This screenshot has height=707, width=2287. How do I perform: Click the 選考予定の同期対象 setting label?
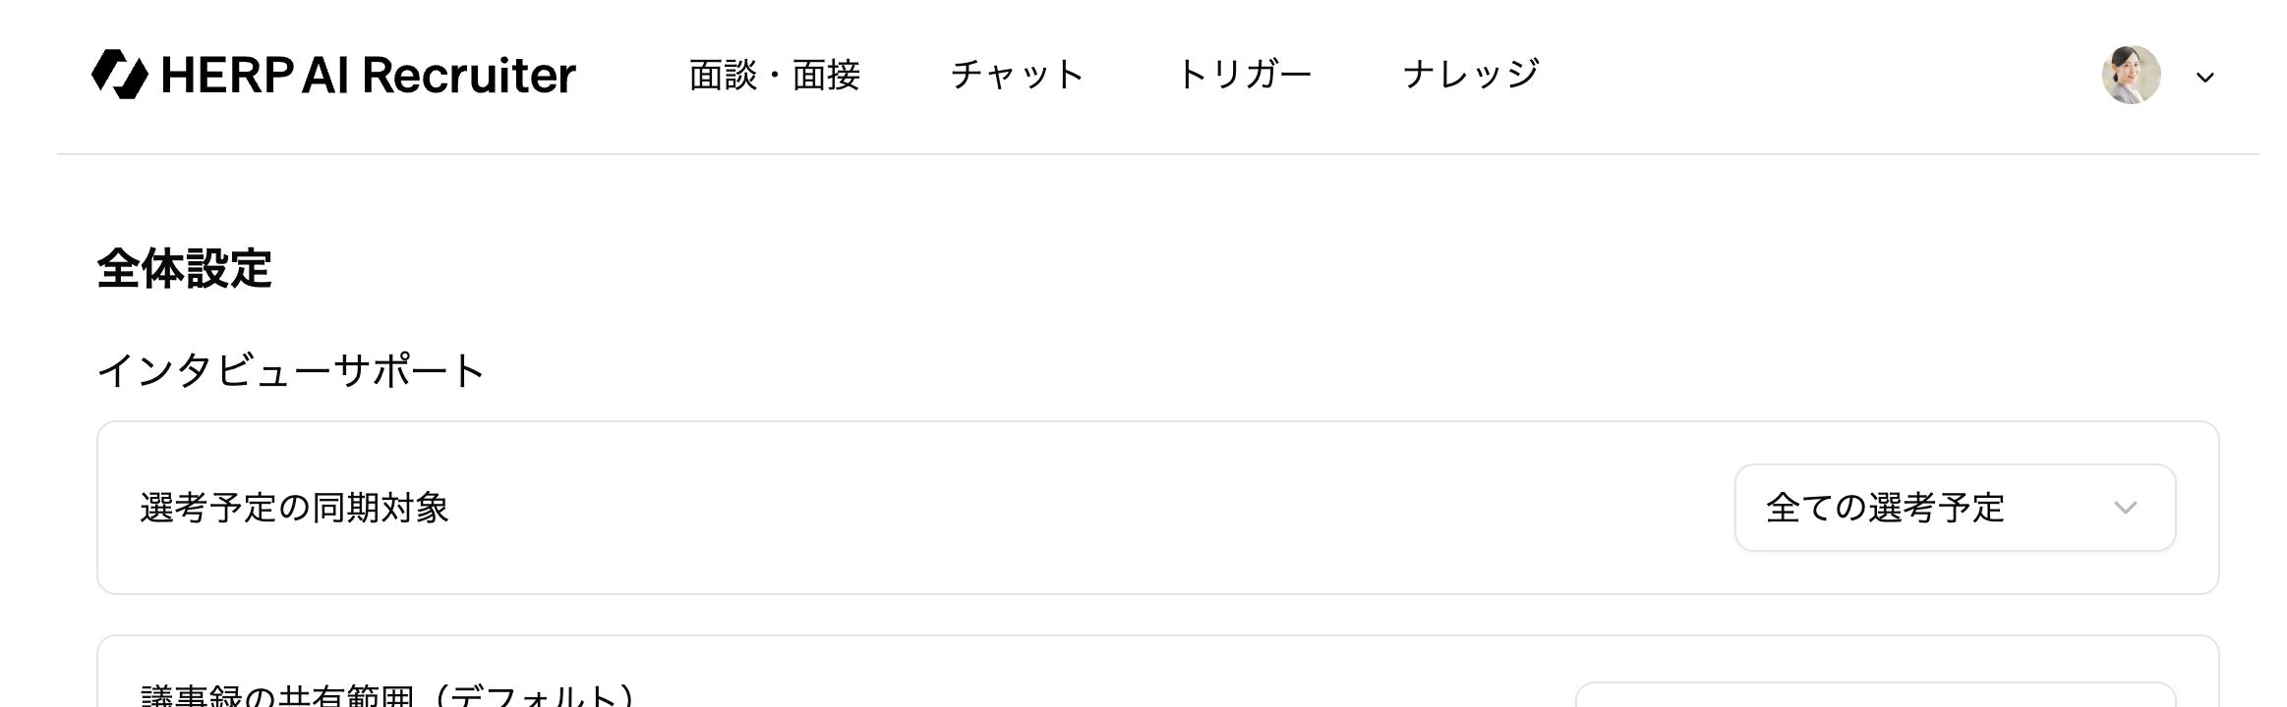pyautogui.click(x=294, y=508)
